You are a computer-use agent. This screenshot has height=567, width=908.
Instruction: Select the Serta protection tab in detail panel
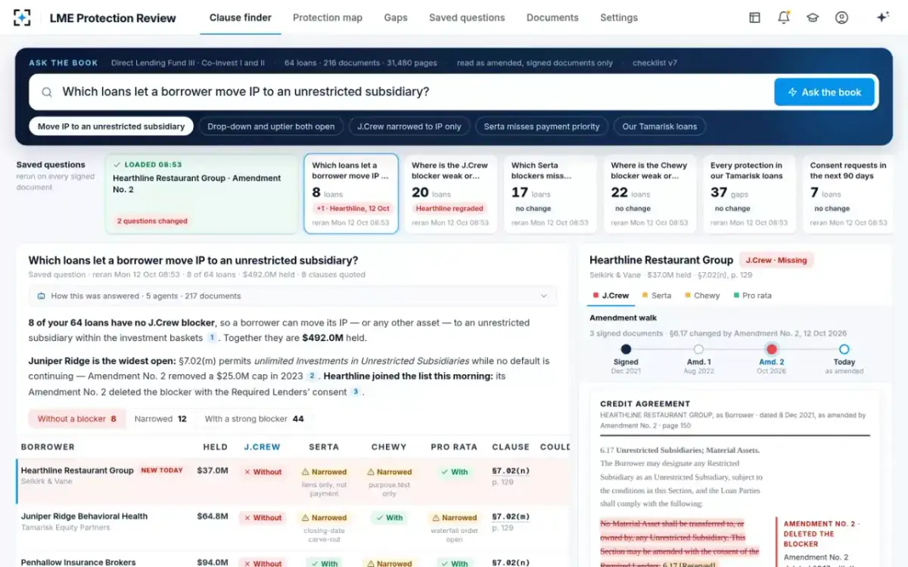656,296
